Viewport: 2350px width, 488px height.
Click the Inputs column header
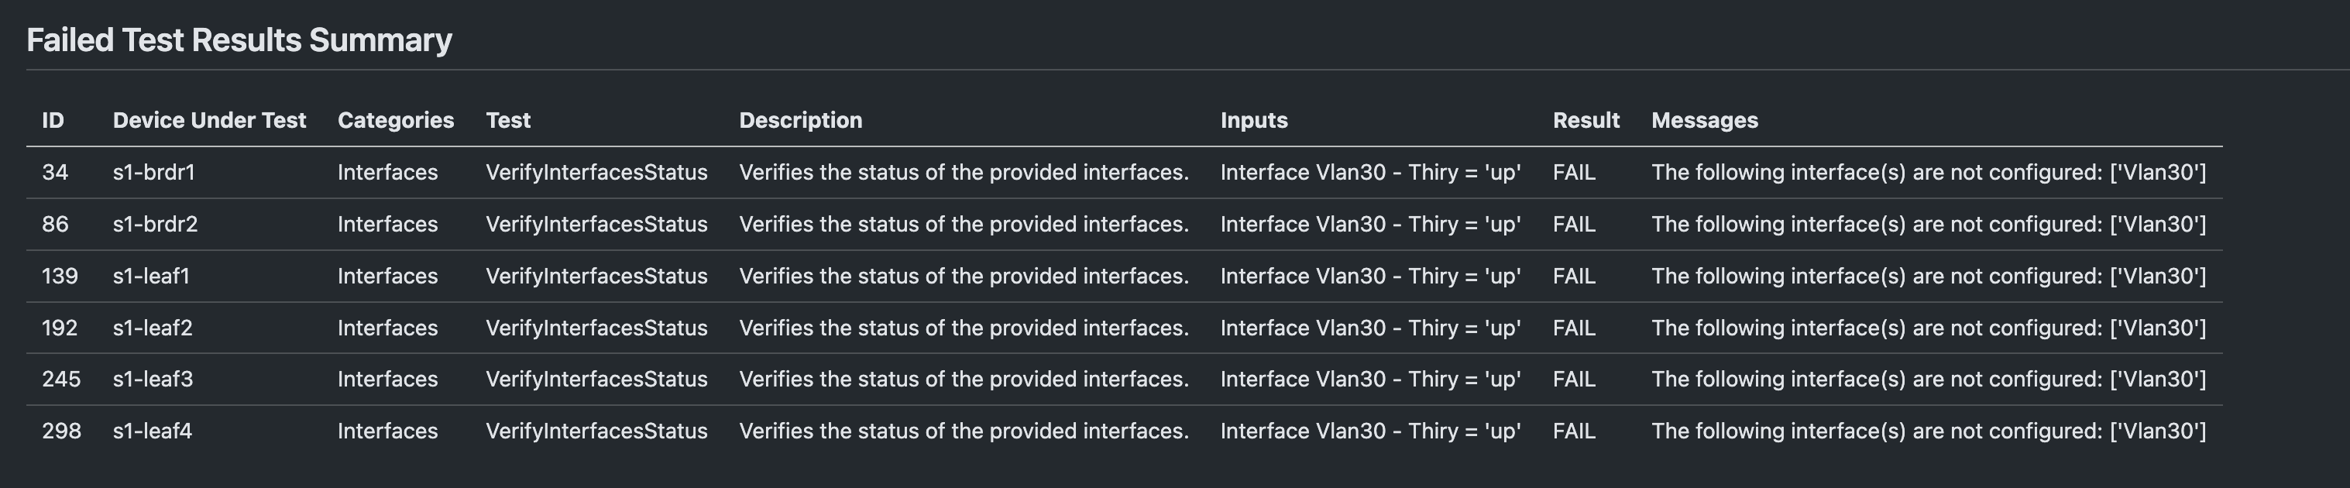point(1253,120)
